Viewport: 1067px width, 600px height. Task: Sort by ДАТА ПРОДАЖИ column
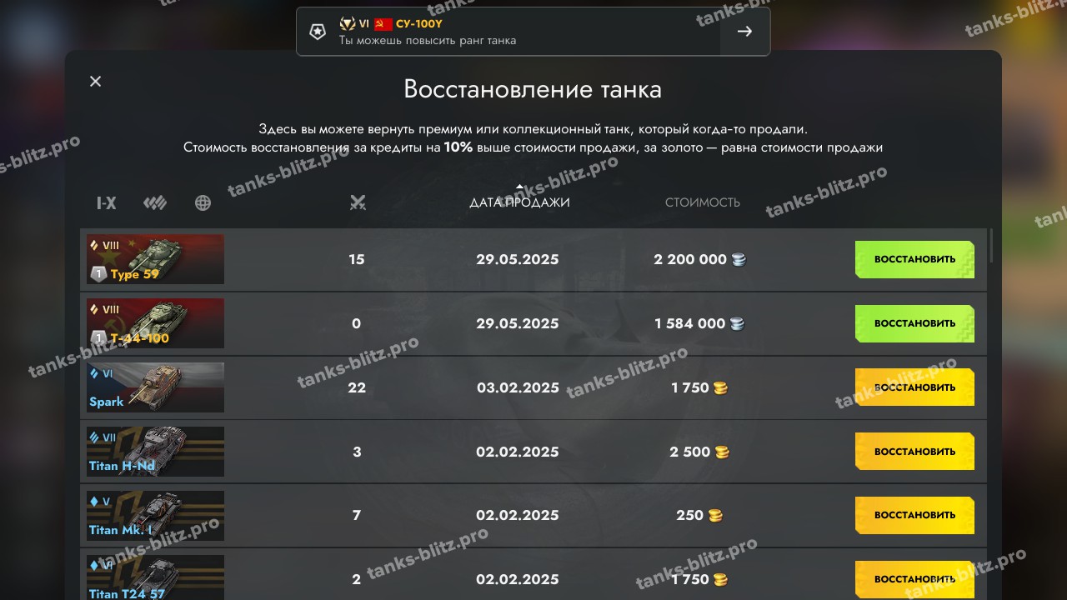(x=519, y=202)
